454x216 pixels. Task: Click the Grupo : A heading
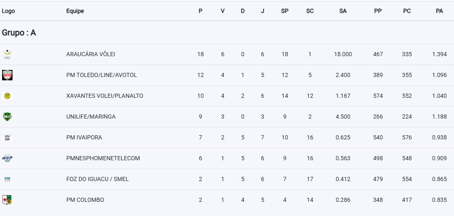[x=19, y=33]
